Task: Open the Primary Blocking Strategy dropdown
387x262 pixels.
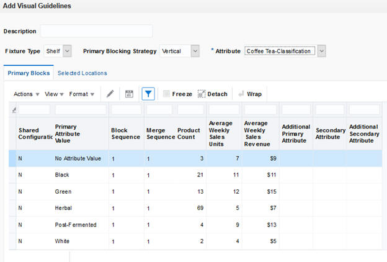Action: click(x=195, y=51)
